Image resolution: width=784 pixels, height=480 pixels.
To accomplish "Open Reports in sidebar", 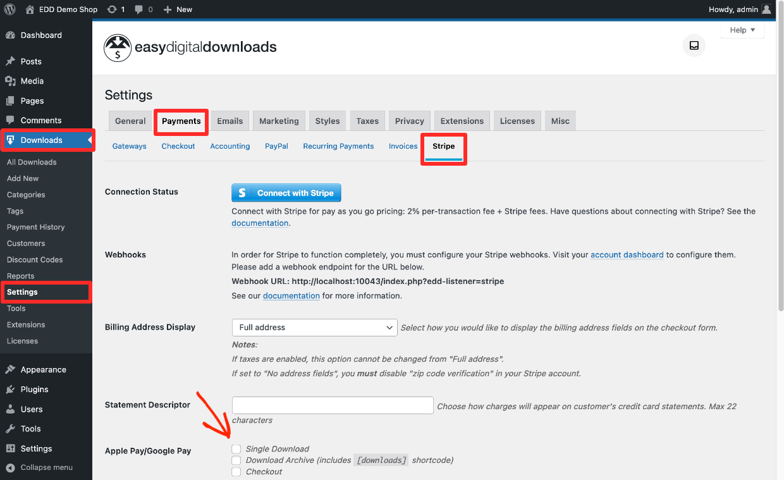I will click(x=21, y=276).
